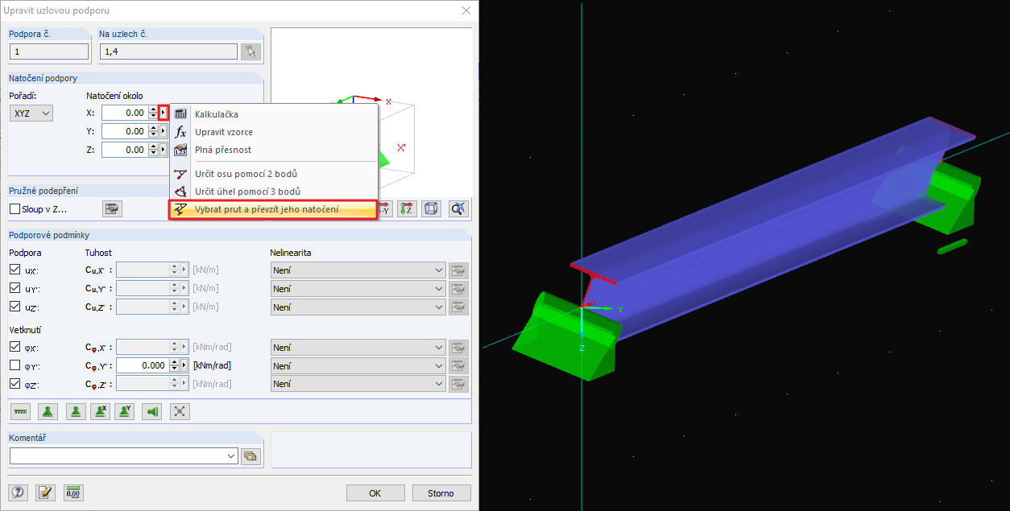Show the view along the Z axis
This screenshot has height=511, width=1010.
pos(407,209)
